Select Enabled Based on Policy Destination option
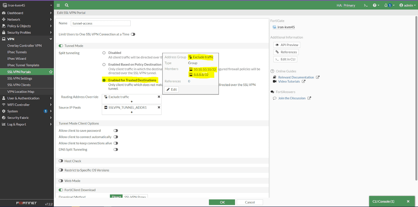The image size is (418, 207). pos(104,64)
